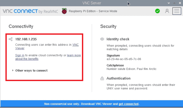Click the eye icon next to Identity check
The width and height of the screenshot is (183, 108).
coord(102,39)
